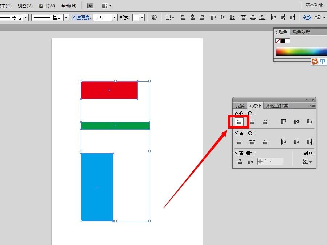Click horizontal align right in Align panel

tap(265, 122)
